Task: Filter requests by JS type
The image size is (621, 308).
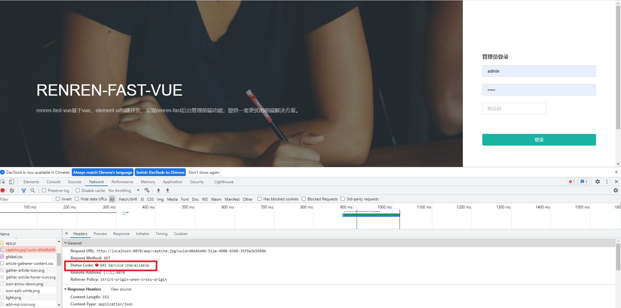Action: (142, 199)
